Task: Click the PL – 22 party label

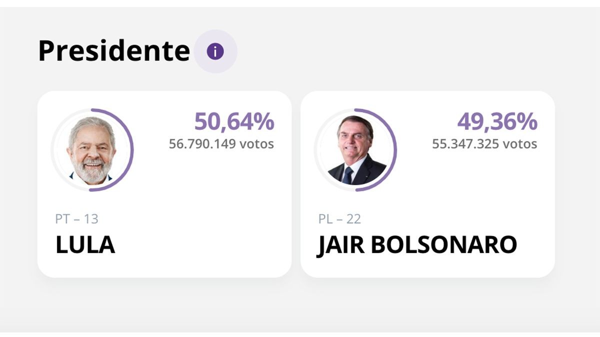Action: 339,219
